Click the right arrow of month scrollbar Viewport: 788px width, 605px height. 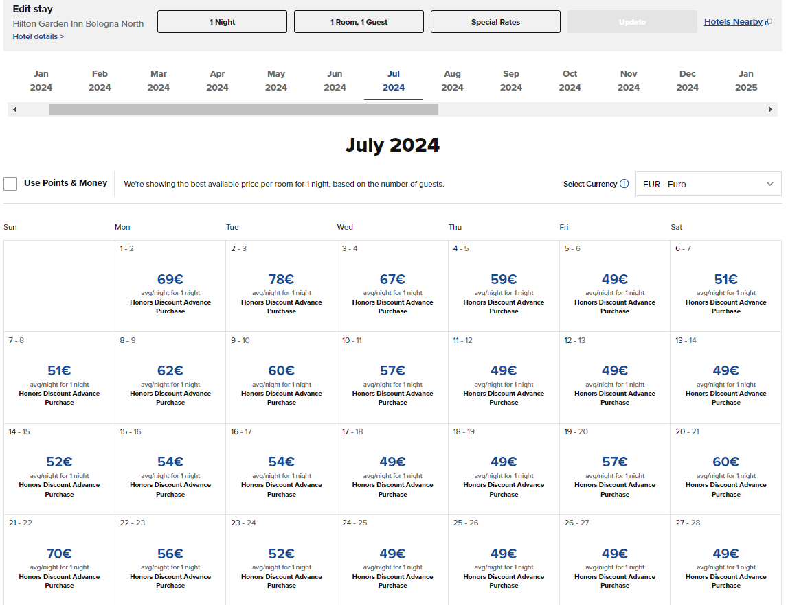coord(770,110)
